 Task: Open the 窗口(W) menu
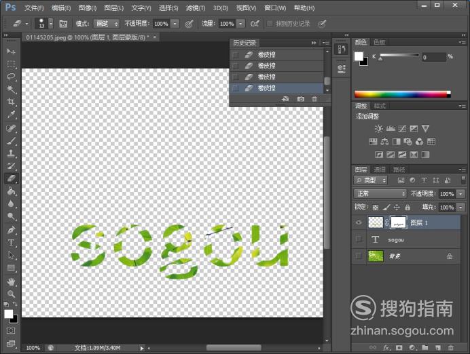pos(275,7)
